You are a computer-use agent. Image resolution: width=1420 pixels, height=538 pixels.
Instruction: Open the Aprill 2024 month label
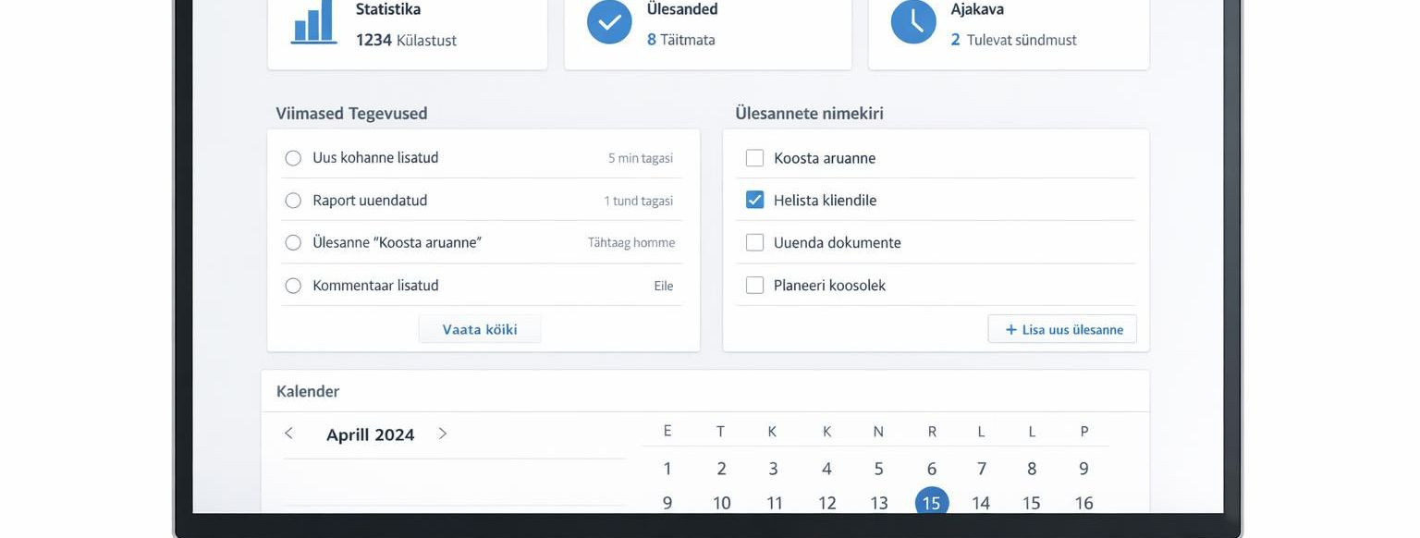(x=370, y=434)
